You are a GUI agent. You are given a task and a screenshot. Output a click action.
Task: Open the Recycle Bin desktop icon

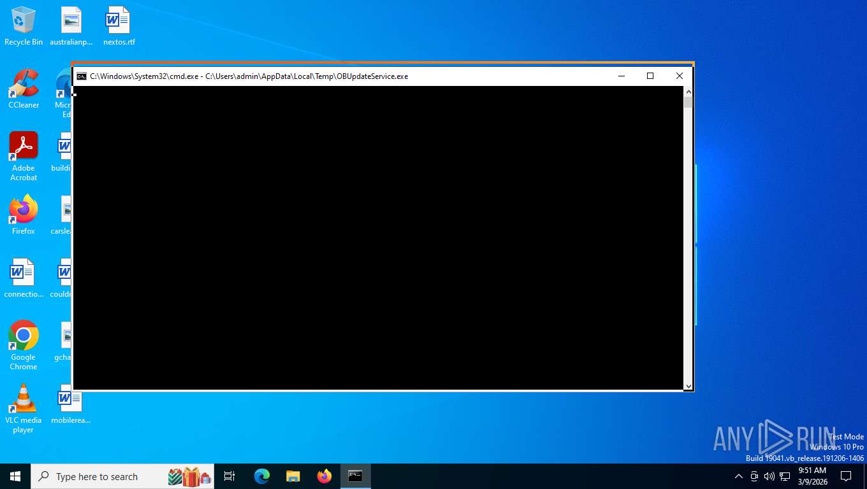tap(24, 27)
